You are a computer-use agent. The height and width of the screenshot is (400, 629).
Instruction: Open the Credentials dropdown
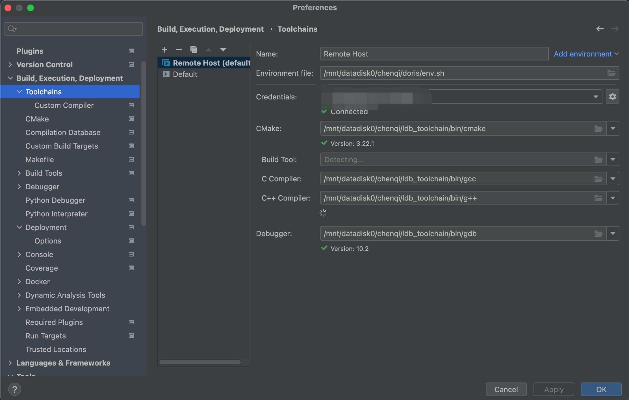click(x=596, y=97)
